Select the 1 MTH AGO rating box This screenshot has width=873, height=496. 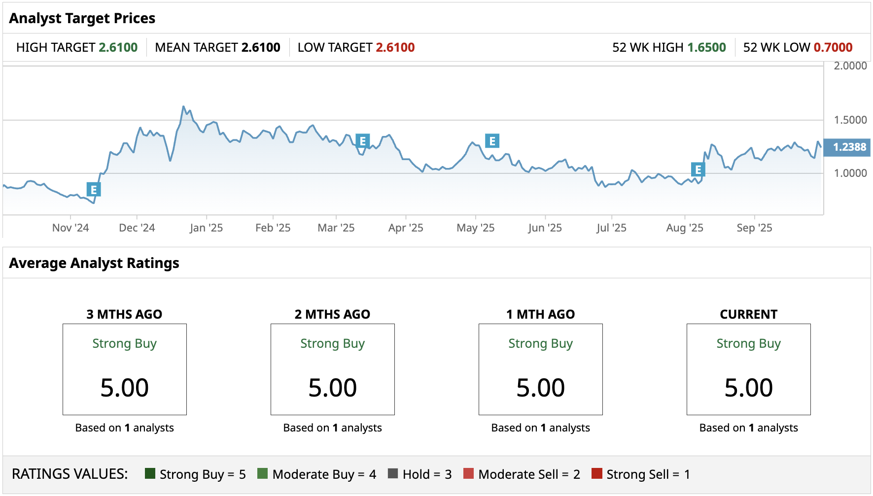[x=541, y=369]
